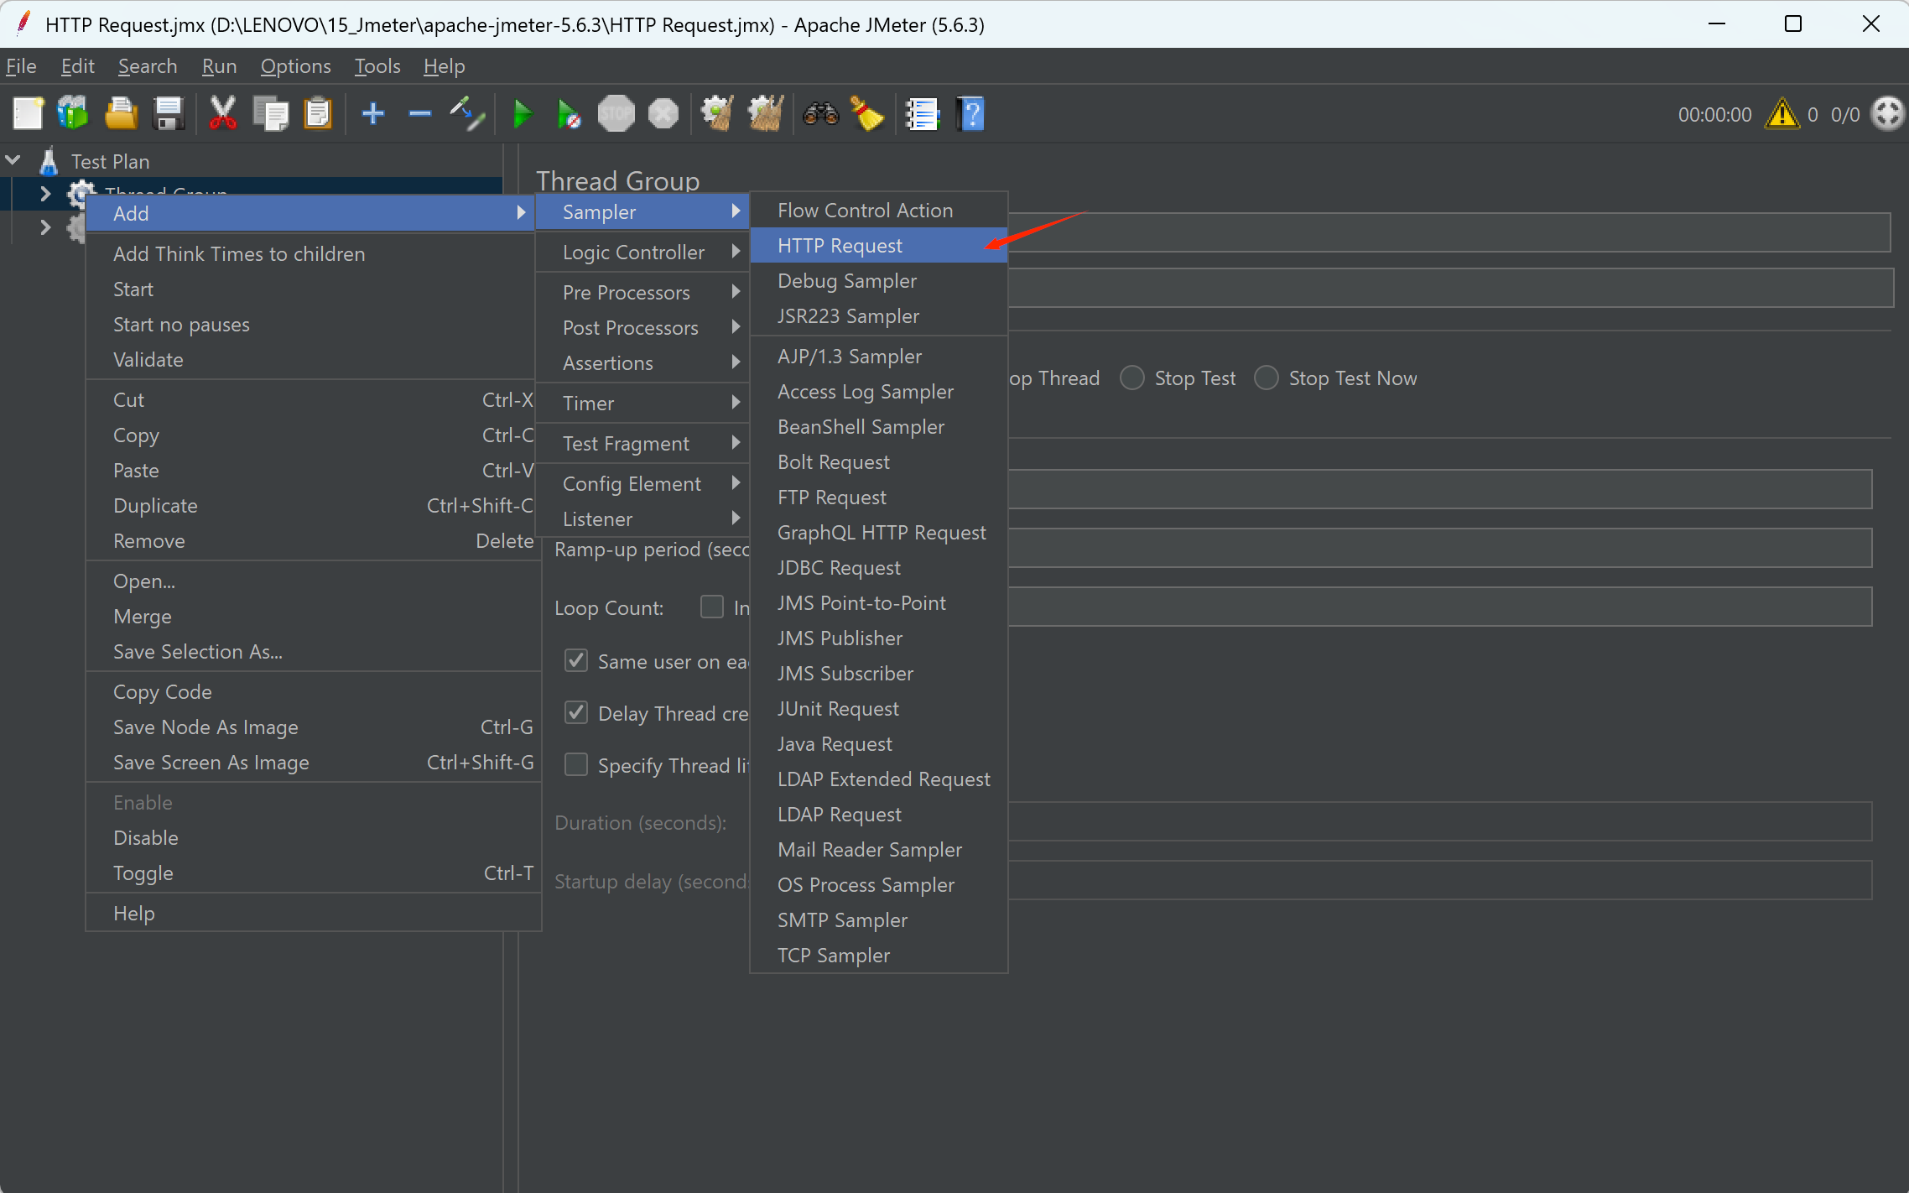This screenshot has width=1909, height=1193.
Task: Click Start no pauses play icon
Action: tap(570, 114)
